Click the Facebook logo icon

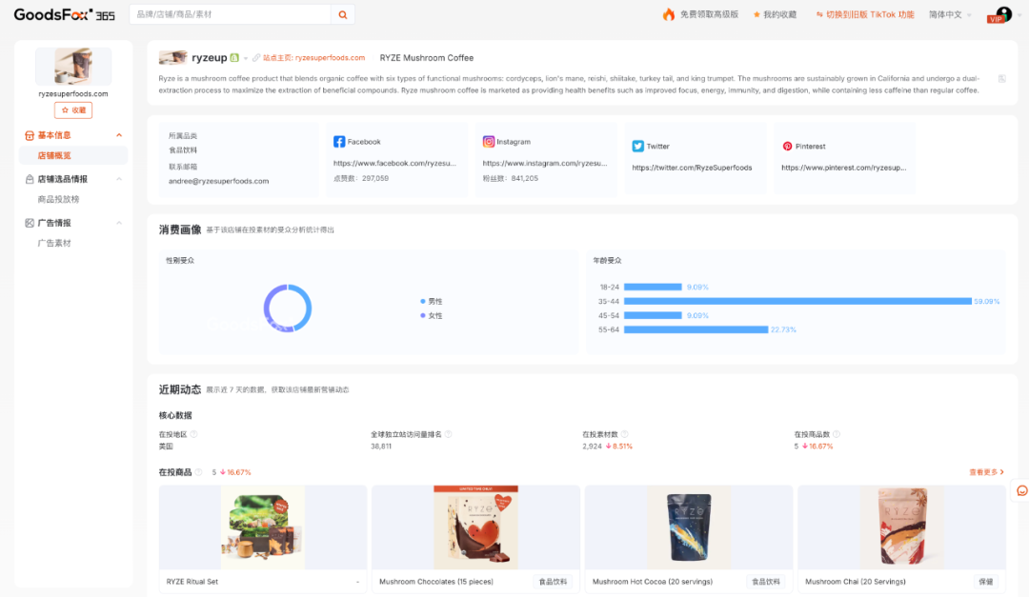pyautogui.click(x=339, y=142)
